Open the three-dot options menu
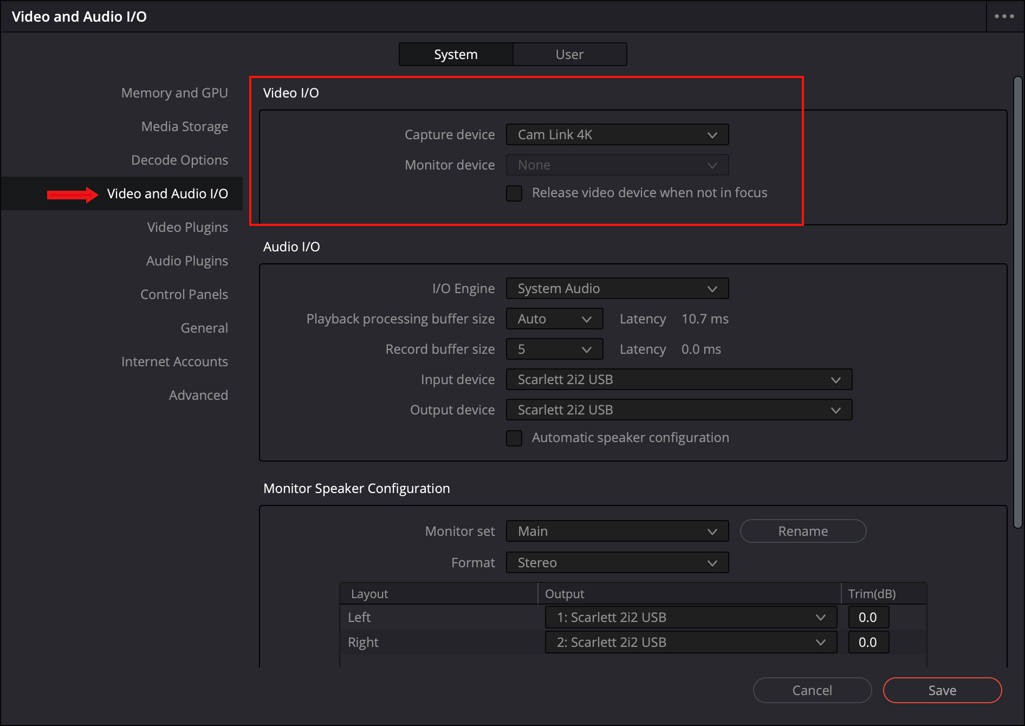Image resolution: width=1025 pixels, height=726 pixels. click(1004, 16)
